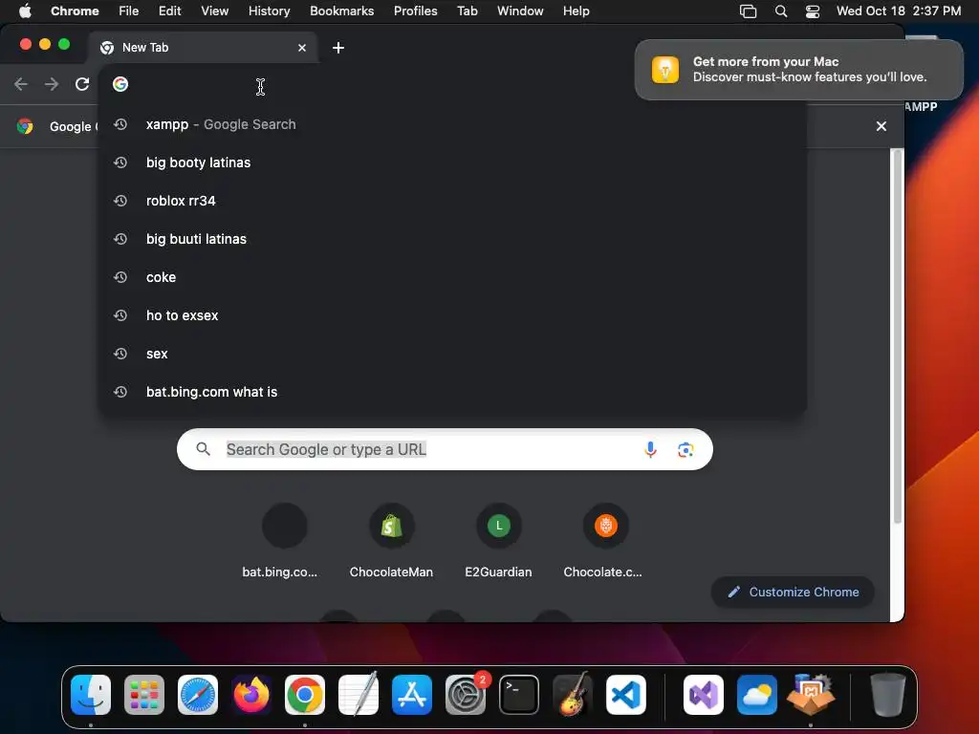Start voice search with microphone icon
Image resolution: width=979 pixels, height=734 pixels.
click(650, 450)
